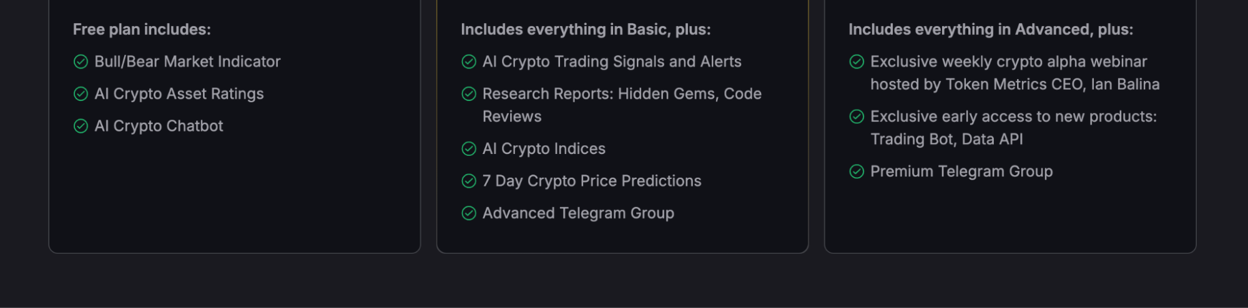Click checkmark icon beside Premium Telegram Group

[857, 171]
